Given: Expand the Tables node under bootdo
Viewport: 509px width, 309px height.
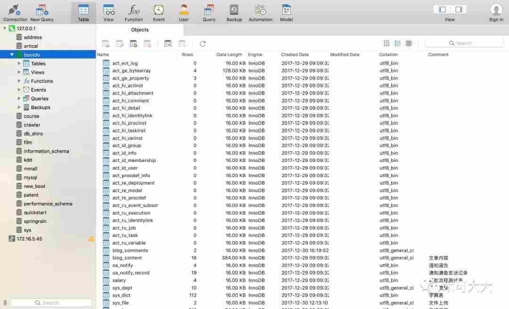Looking at the screenshot, I should [19, 63].
